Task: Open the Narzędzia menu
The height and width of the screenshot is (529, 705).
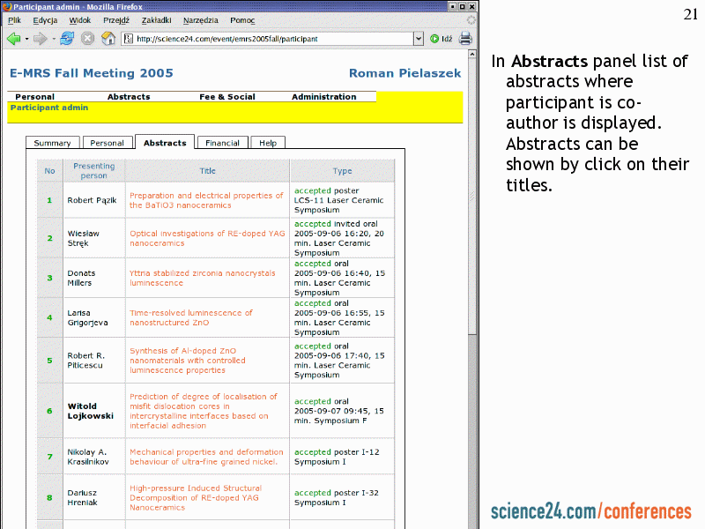Action: click(201, 19)
